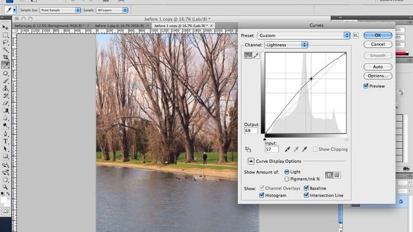The image size is (413, 232).
Task: Click the Input value field
Action: tap(271, 149)
